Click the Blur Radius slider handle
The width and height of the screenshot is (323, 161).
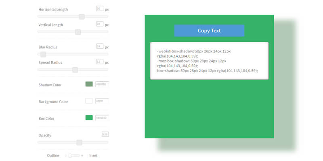pyautogui.click(x=43, y=54)
